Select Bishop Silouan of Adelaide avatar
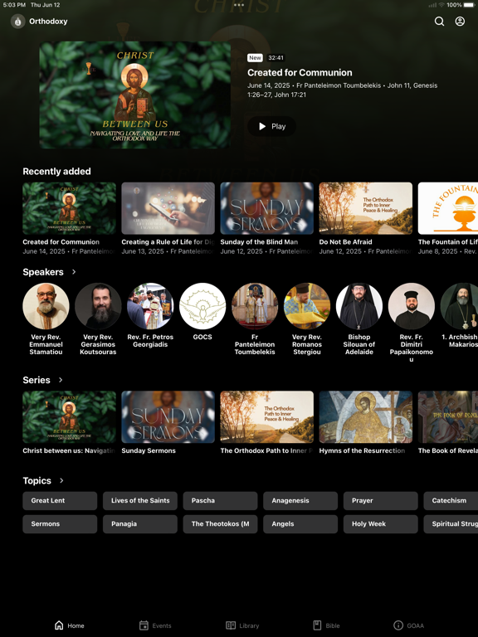 tap(358, 306)
